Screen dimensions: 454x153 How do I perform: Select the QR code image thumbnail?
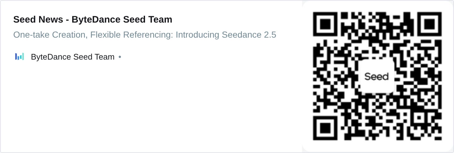point(377,76)
